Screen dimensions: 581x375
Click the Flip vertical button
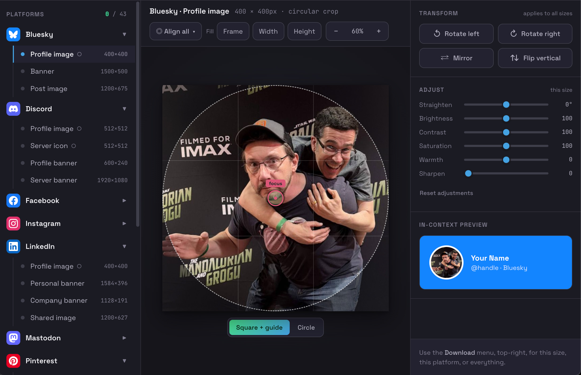[x=535, y=58]
